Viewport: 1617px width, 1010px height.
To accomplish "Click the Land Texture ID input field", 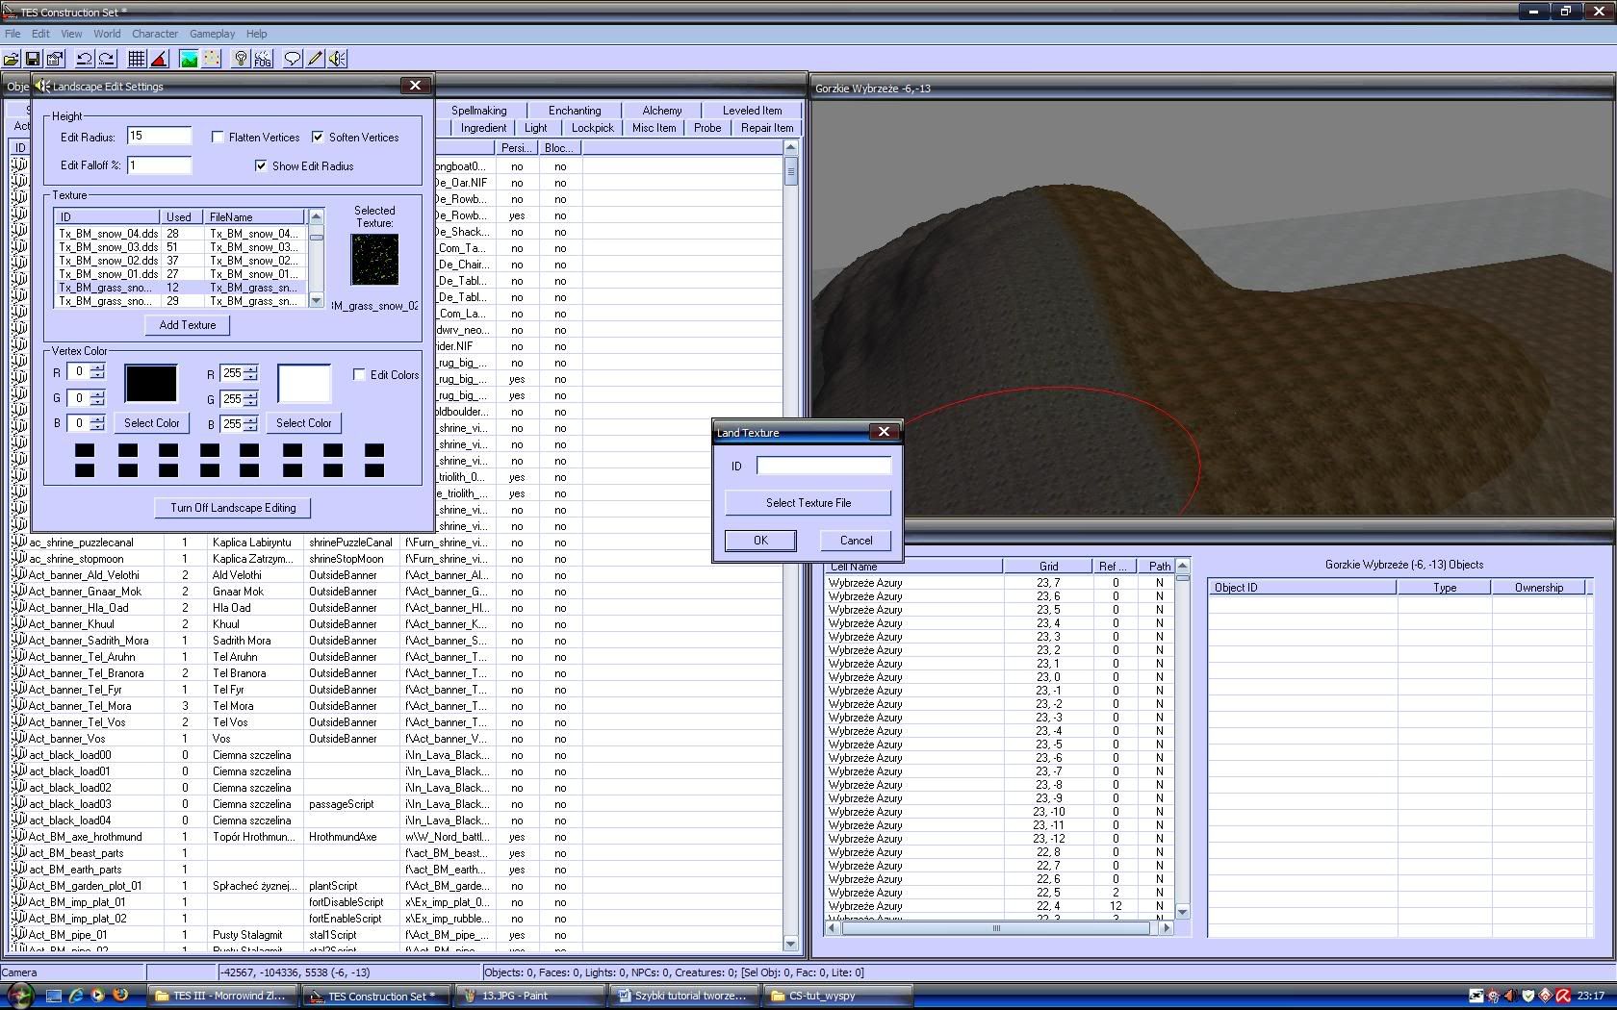I will pyautogui.click(x=824, y=466).
